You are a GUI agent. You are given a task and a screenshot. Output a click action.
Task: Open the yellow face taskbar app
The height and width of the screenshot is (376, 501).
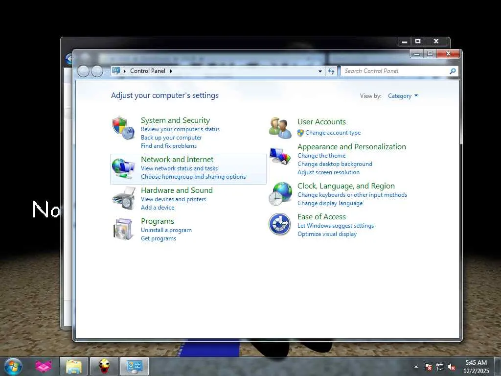click(x=104, y=366)
